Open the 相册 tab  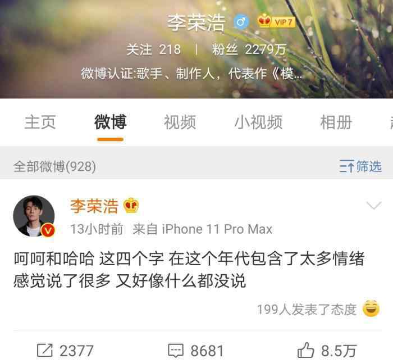[x=336, y=122]
